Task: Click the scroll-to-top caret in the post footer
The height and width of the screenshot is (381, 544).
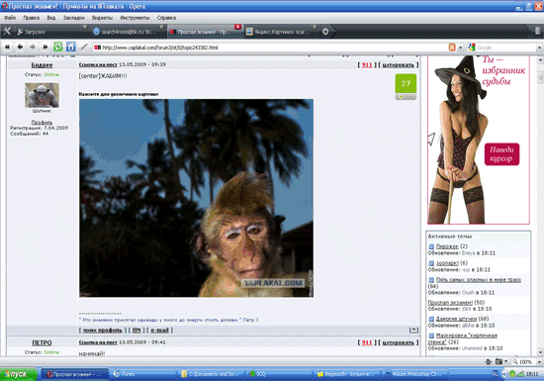Action: point(413,330)
